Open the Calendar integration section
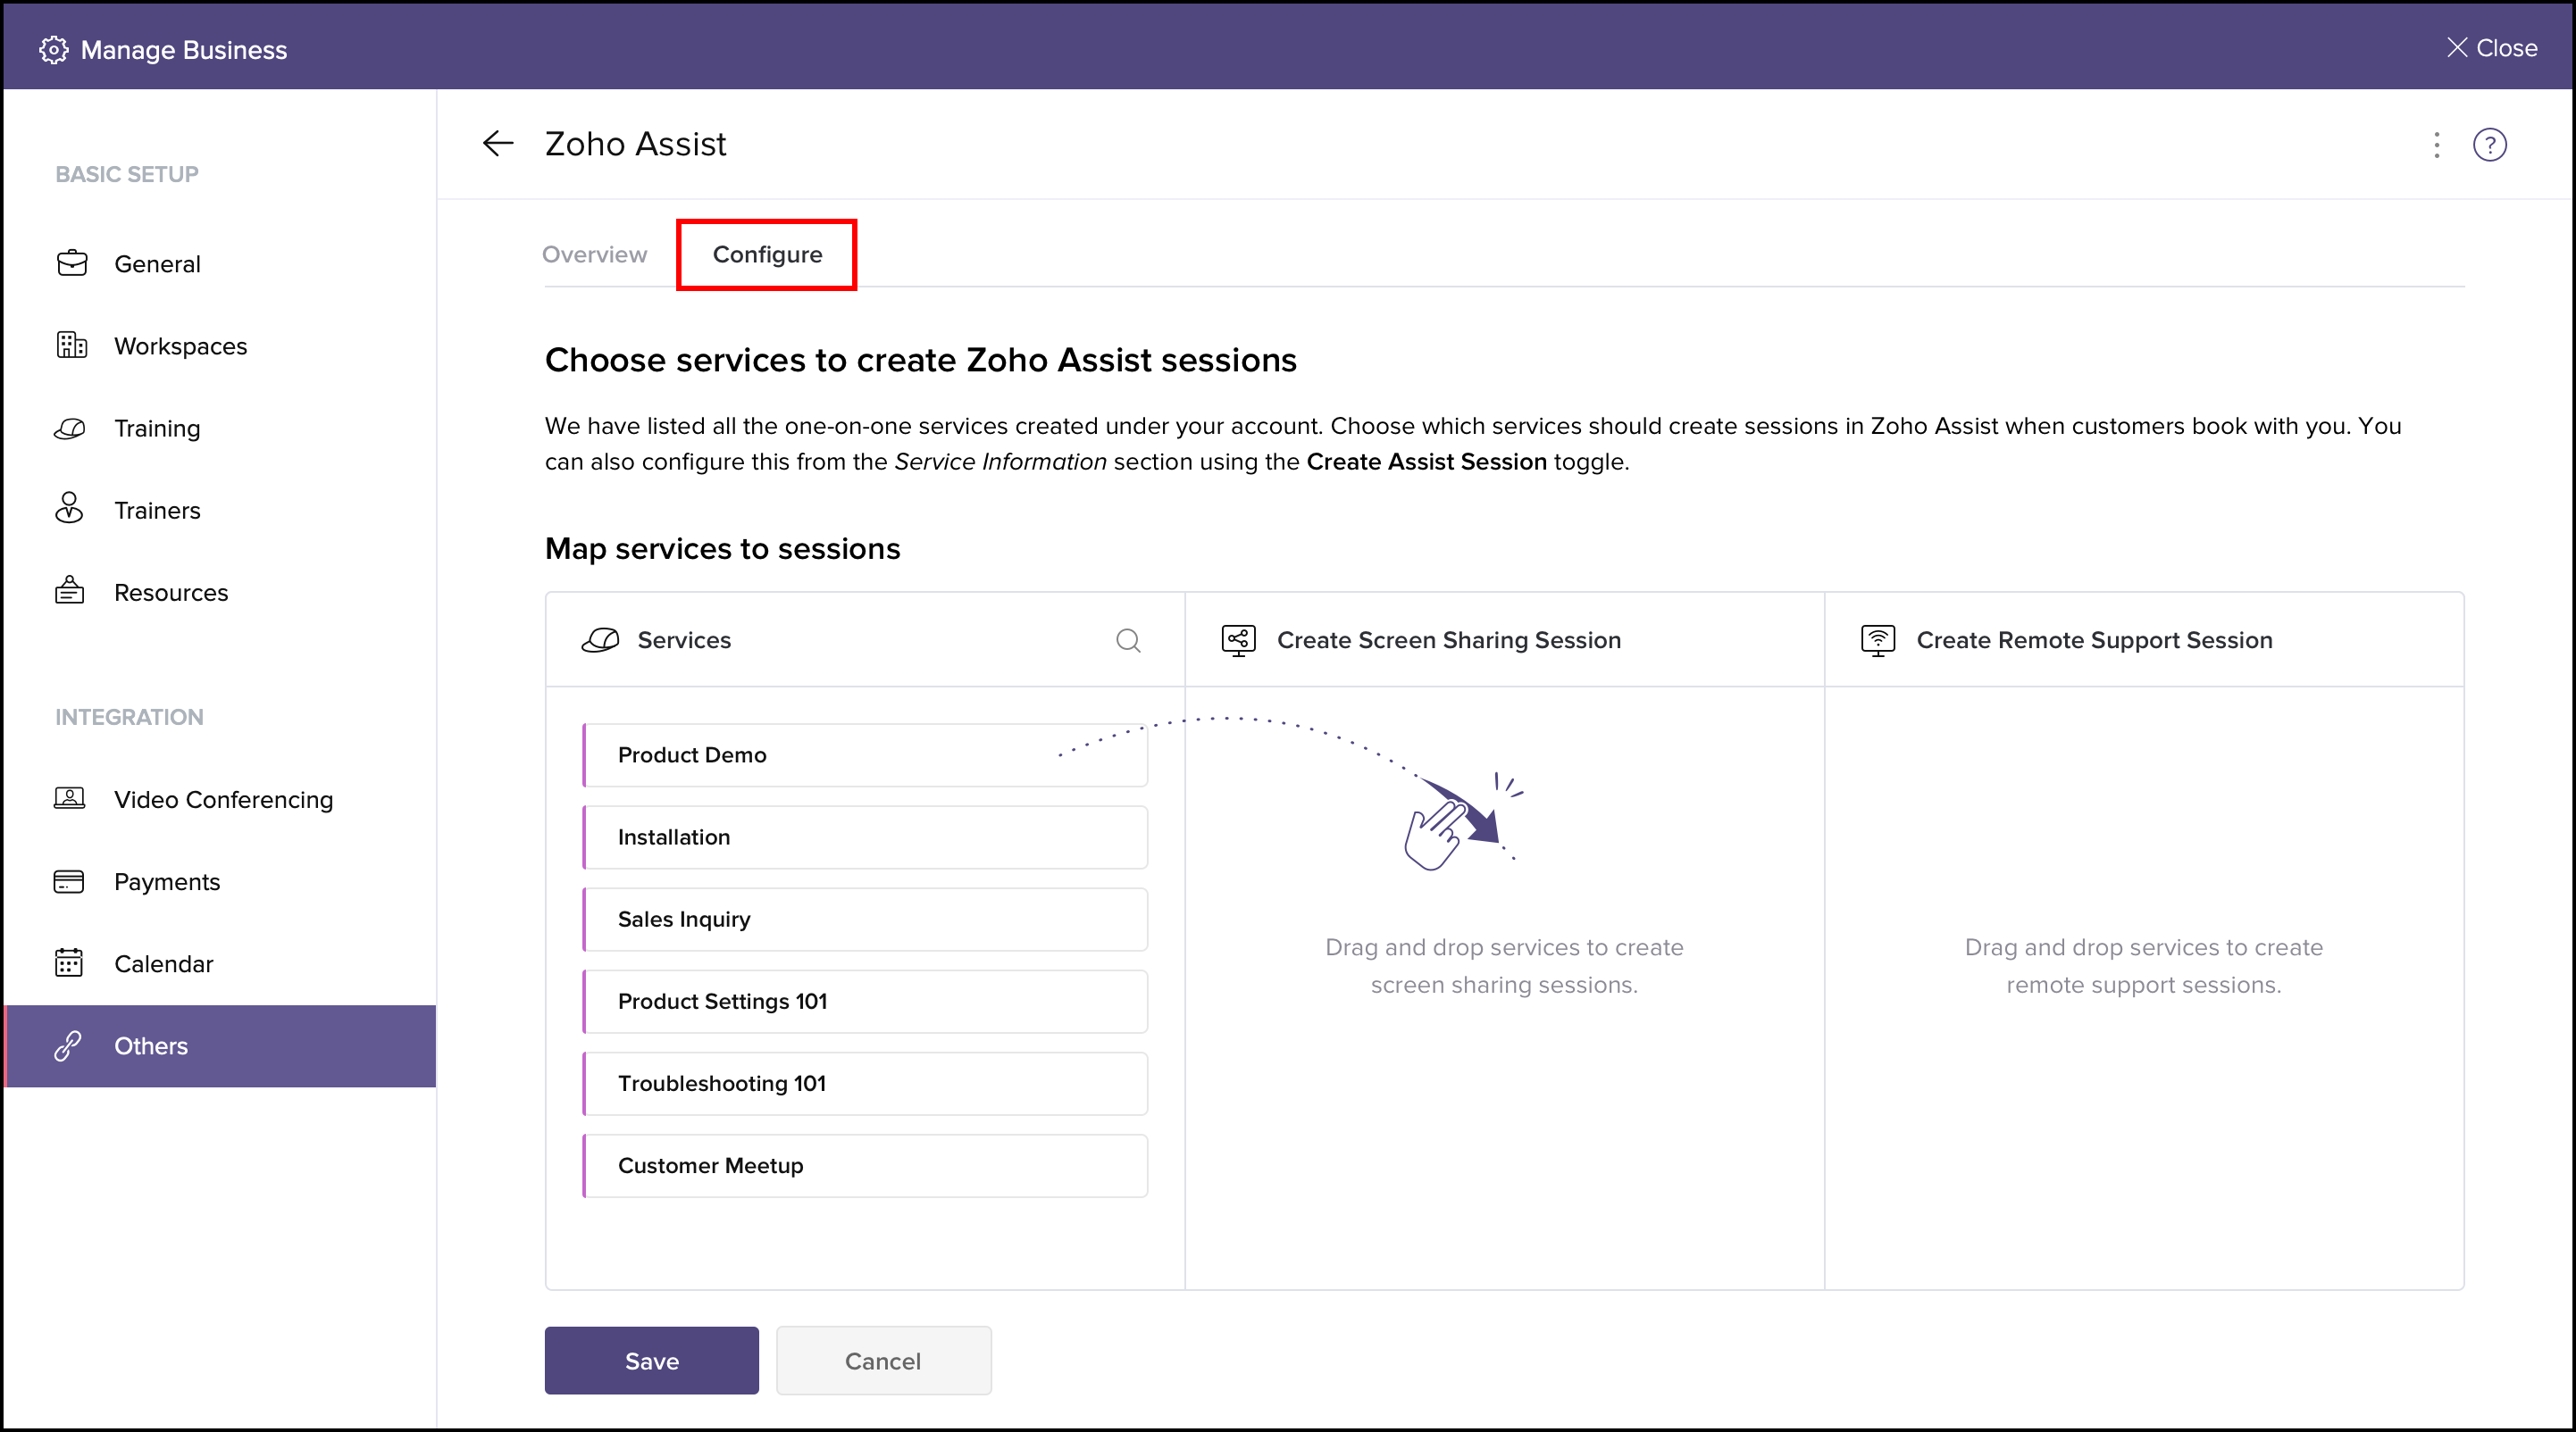The height and width of the screenshot is (1432, 2576). 163,963
